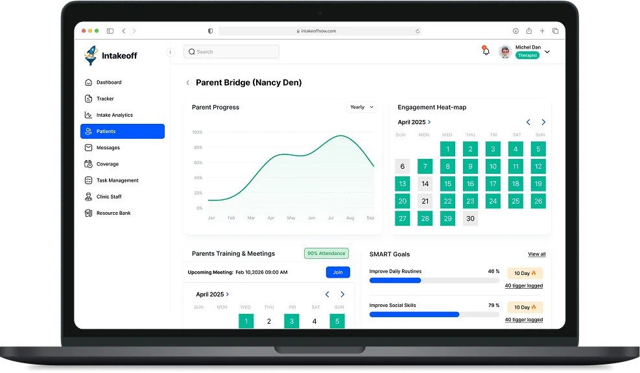This screenshot has height=373, width=640.
Task: Open browser downloads
Action: [x=516, y=30]
